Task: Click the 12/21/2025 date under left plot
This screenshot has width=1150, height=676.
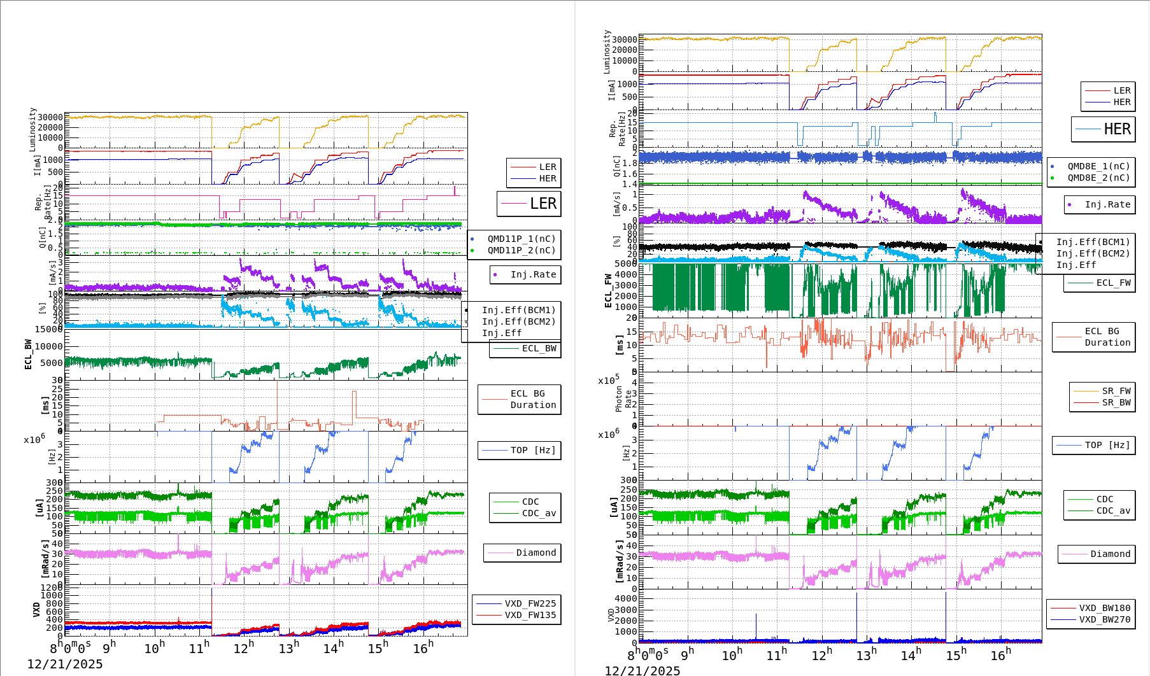Action: pyautogui.click(x=65, y=664)
